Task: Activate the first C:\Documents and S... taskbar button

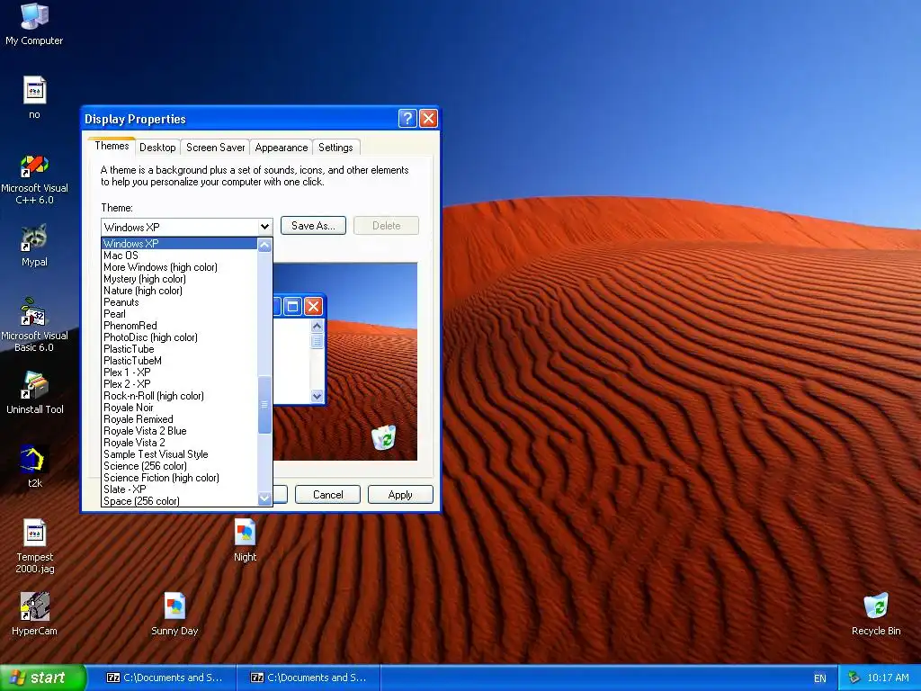Action: coord(165,678)
